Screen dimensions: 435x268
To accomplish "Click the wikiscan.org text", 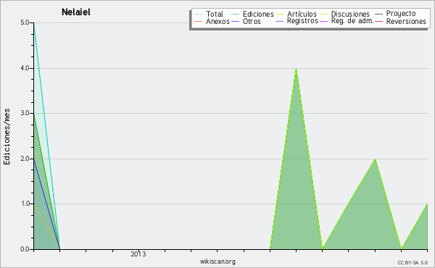I will (x=217, y=261).
